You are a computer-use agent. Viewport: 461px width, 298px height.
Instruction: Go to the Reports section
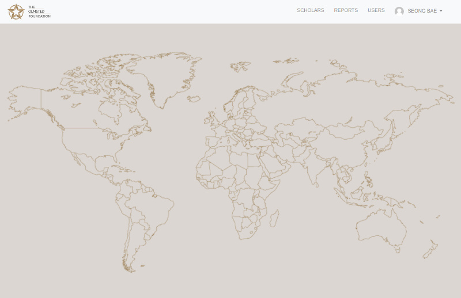pyautogui.click(x=346, y=10)
